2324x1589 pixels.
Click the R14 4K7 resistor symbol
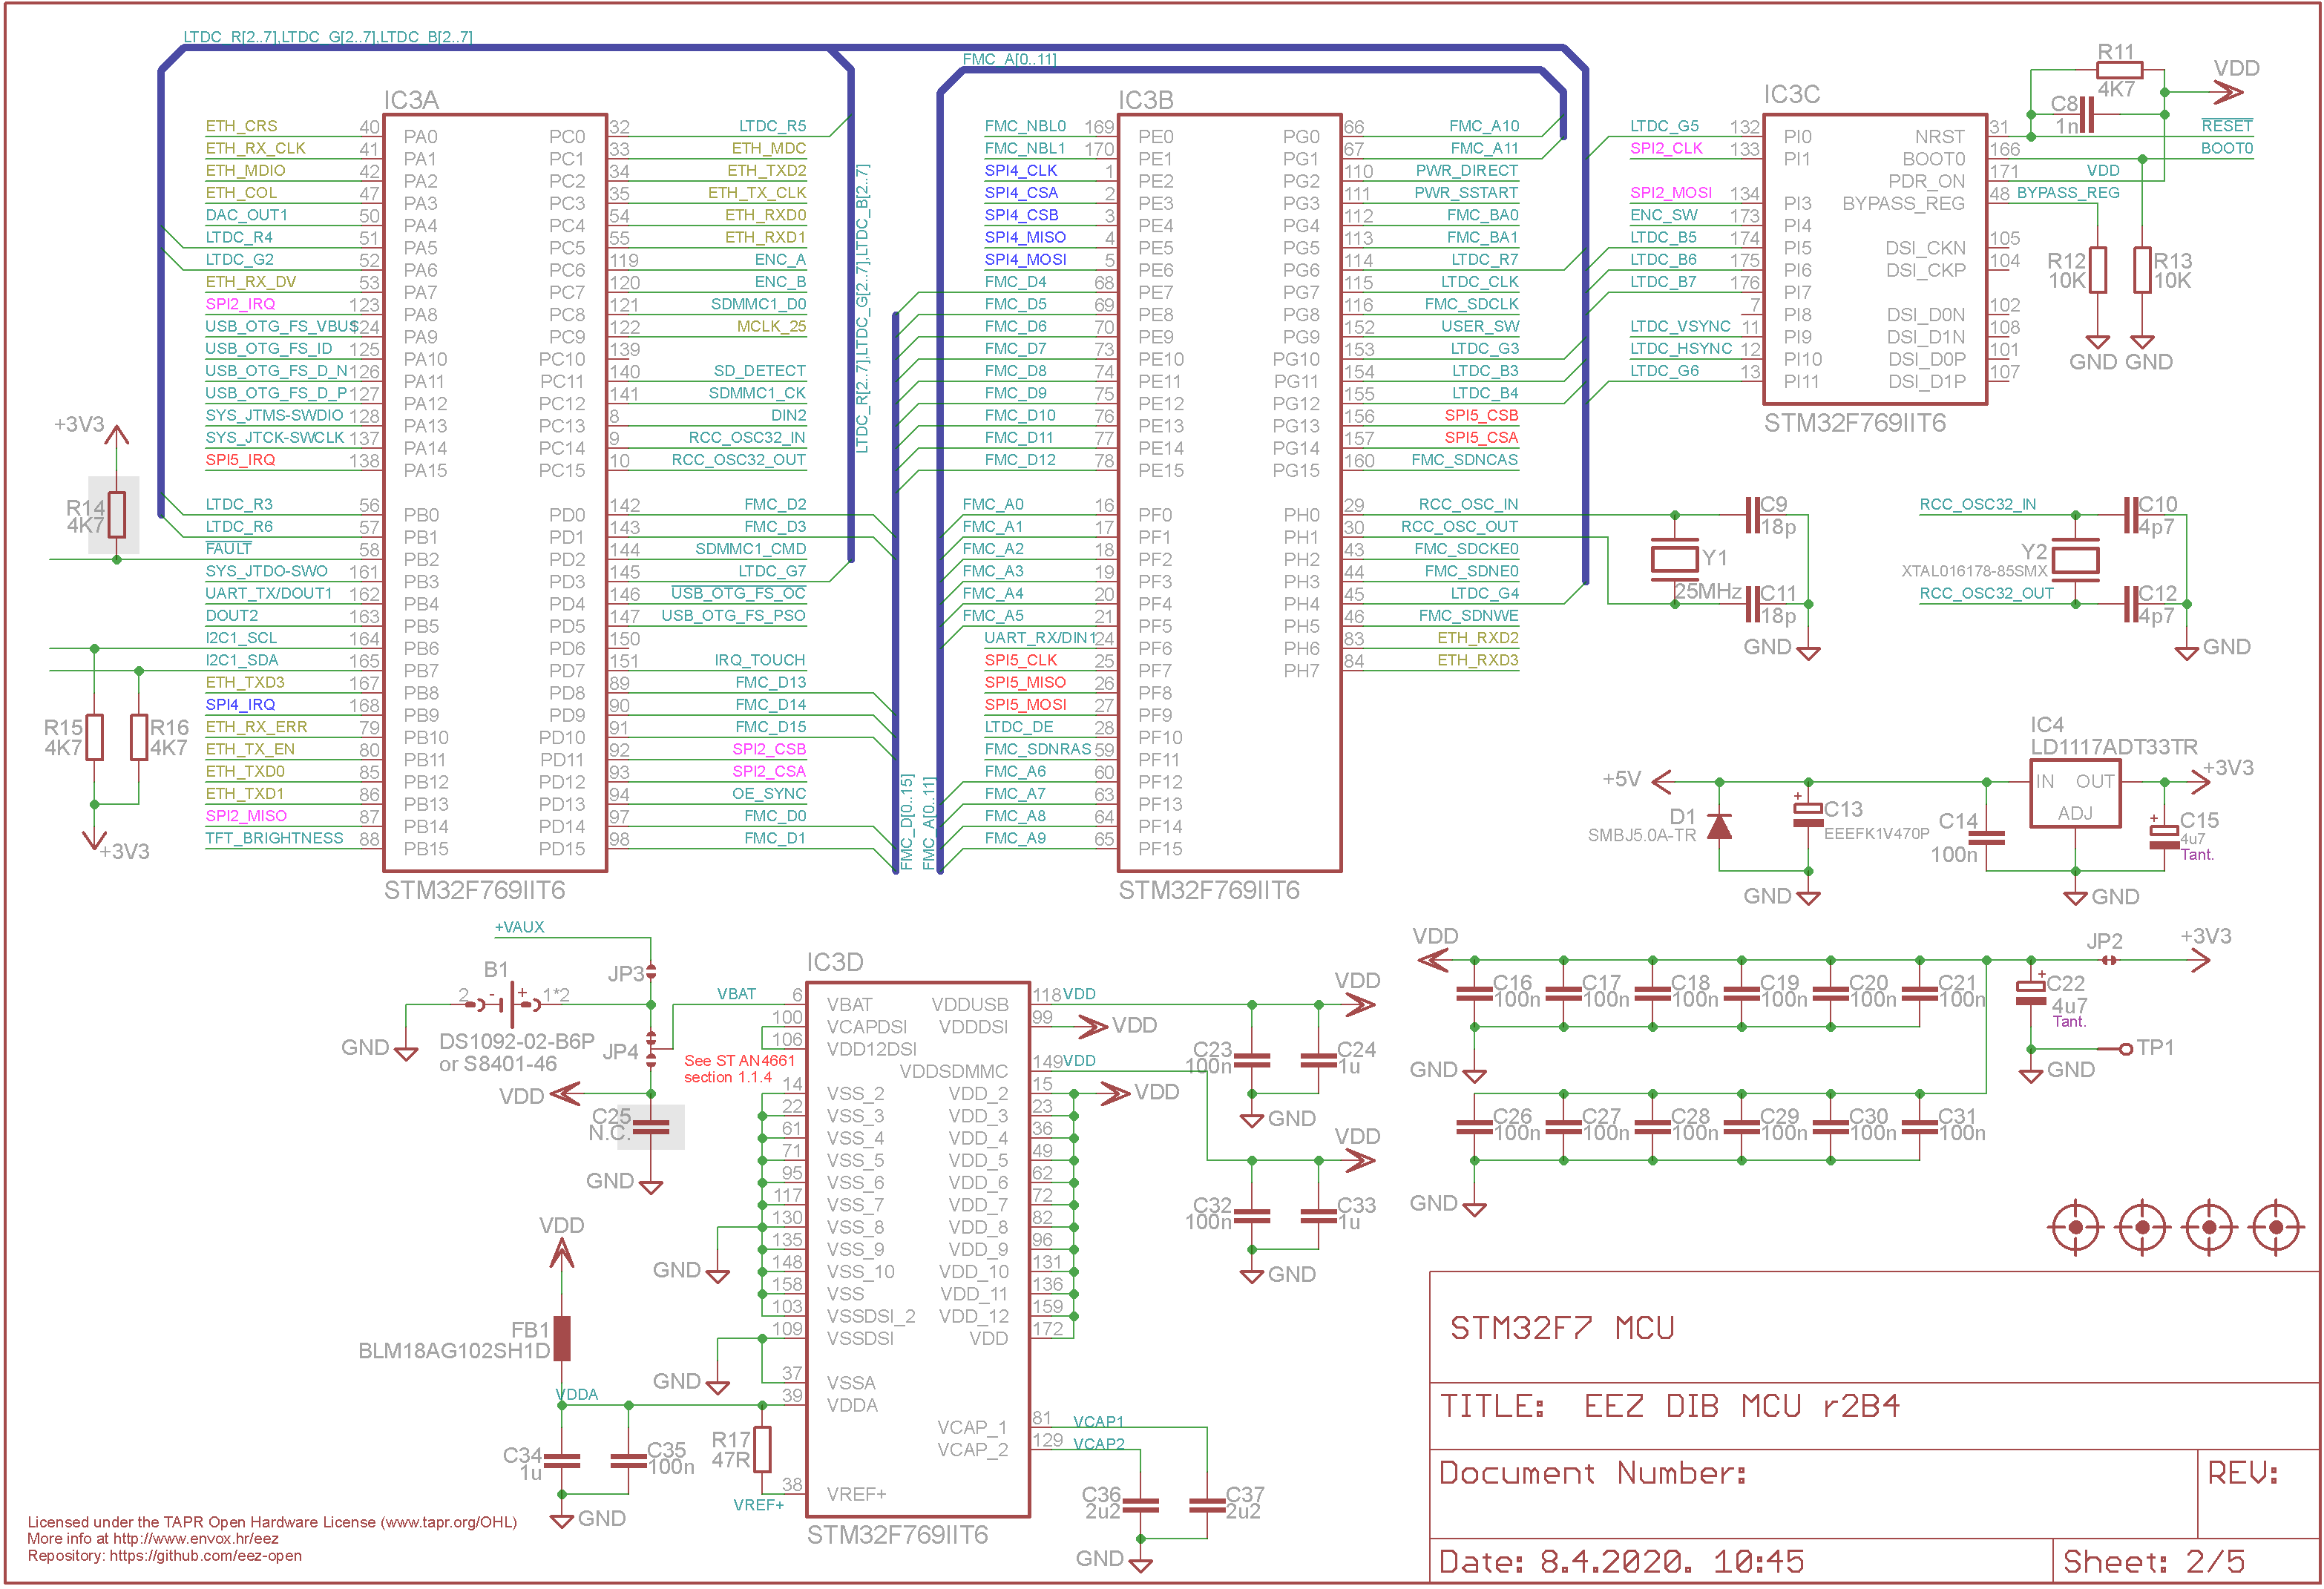click(x=117, y=515)
